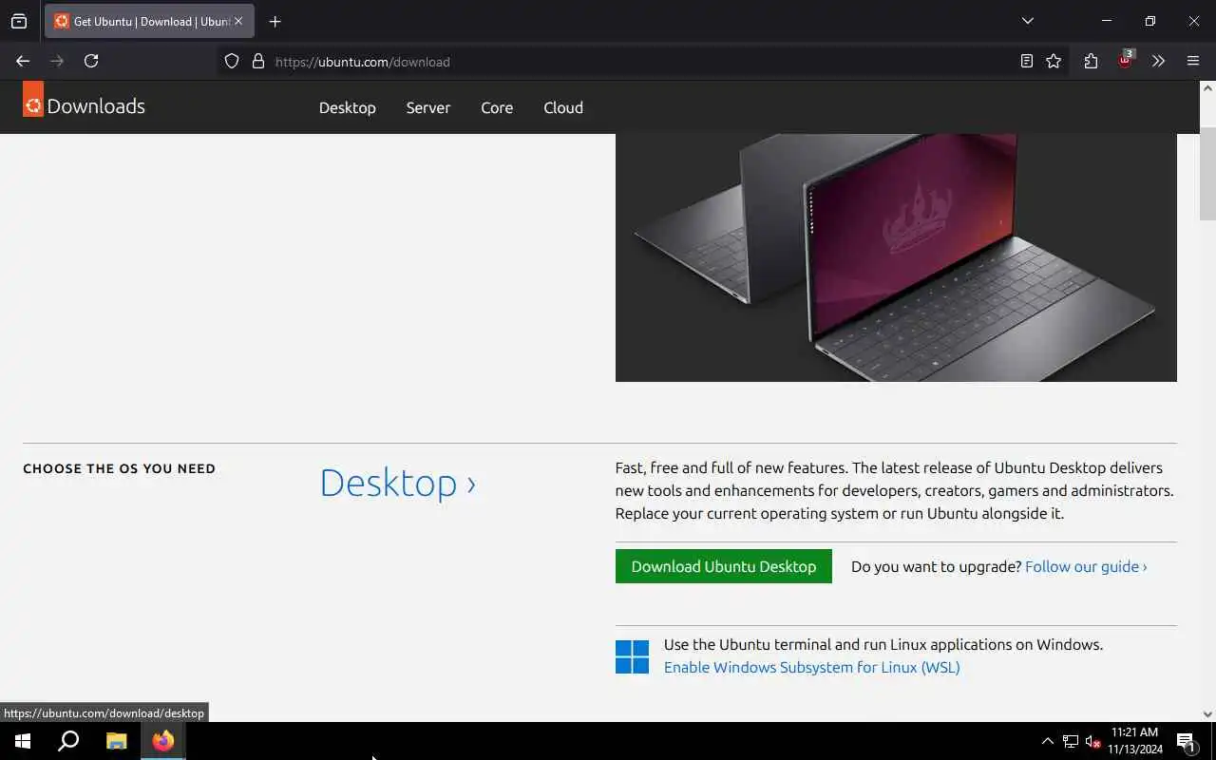Open volume muted speaker tray icon
The width and height of the screenshot is (1216, 760).
(x=1092, y=741)
